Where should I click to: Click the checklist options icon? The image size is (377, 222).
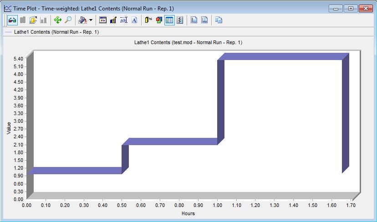click(180, 20)
